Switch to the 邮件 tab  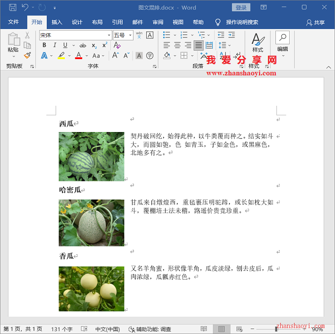137,22
